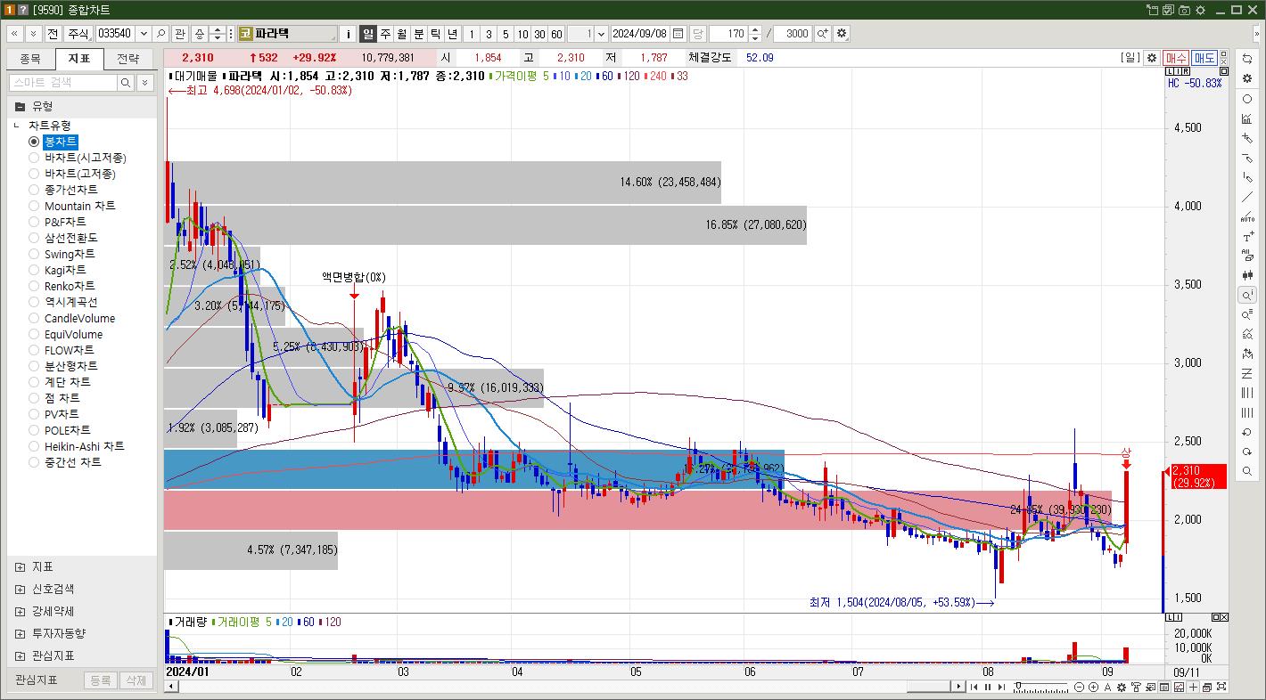Image resolution: width=1266 pixels, height=700 pixels.
Task: Select the Renko차트 radio option
Action: tap(35, 286)
